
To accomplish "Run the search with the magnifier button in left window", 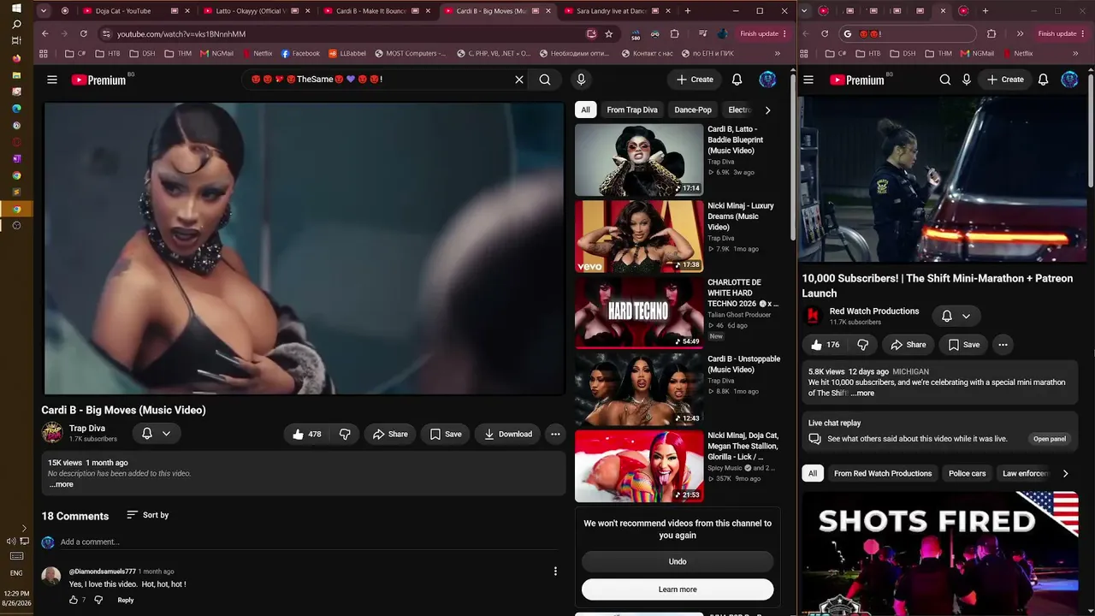I will [545, 80].
